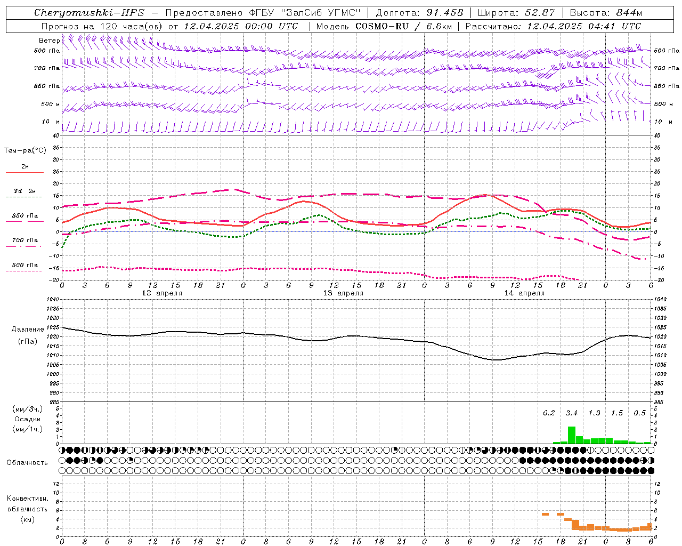Select the model name "COSMO-RU / 6.6км"
The width and height of the screenshot is (682, 546).
tap(403, 26)
